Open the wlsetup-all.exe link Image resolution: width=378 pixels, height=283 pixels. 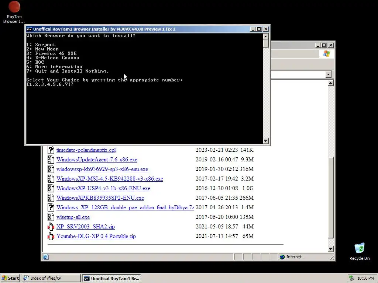tap(73, 217)
